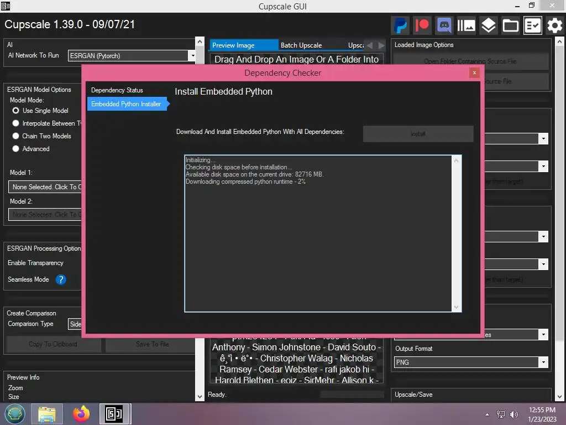
Task: Select Chain Two Models radio button
Action: click(15, 136)
